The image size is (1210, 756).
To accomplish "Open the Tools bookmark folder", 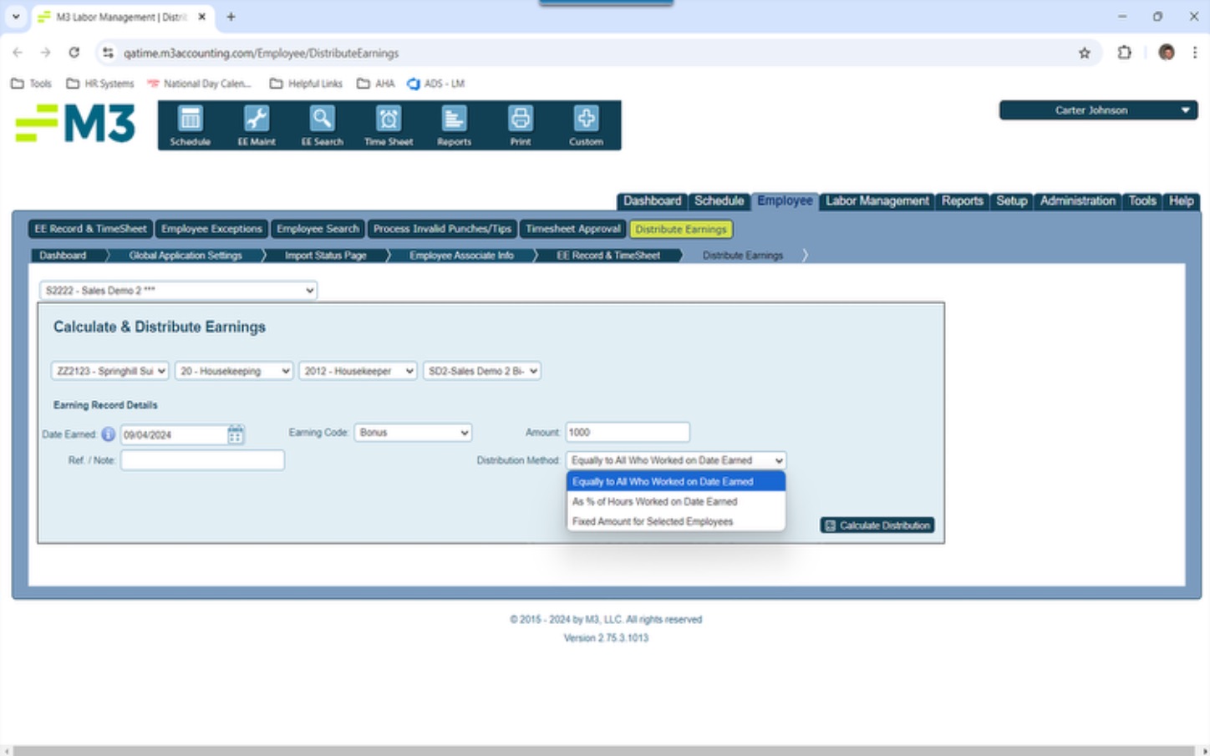I will click(31, 84).
